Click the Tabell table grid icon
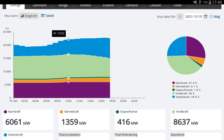The width and height of the screenshot is (224, 140). tap(43, 16)
